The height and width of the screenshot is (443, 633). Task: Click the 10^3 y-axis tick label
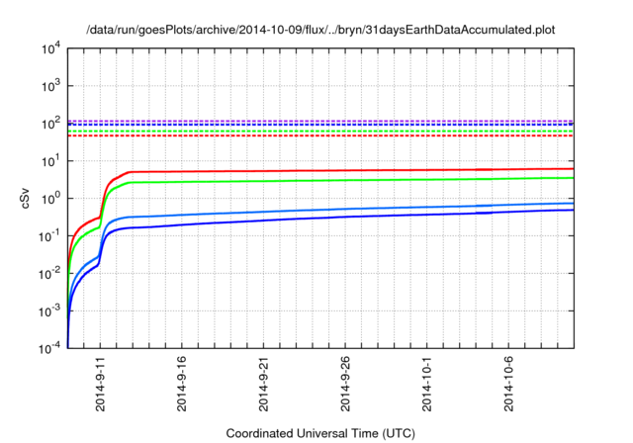pyautogui.click(x=51, y=86)
